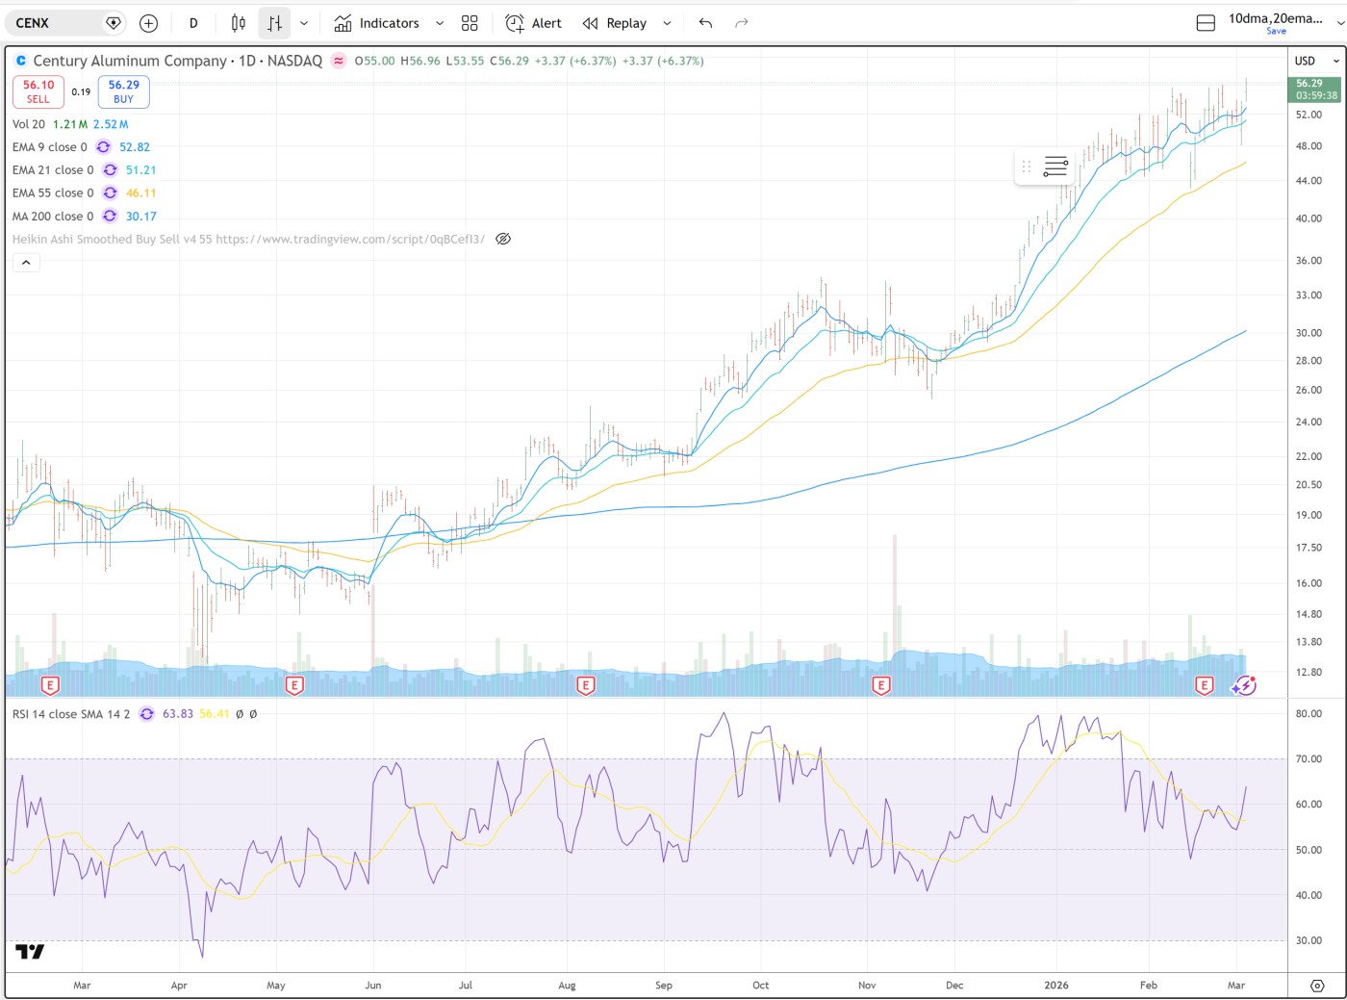
Task: Collapse the indicator legend with the chevron
Action: point(26,262)
